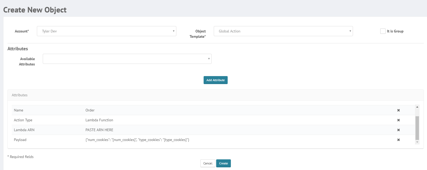Click the Attributes panel header
427x170 pixels.
pos(215,95)
